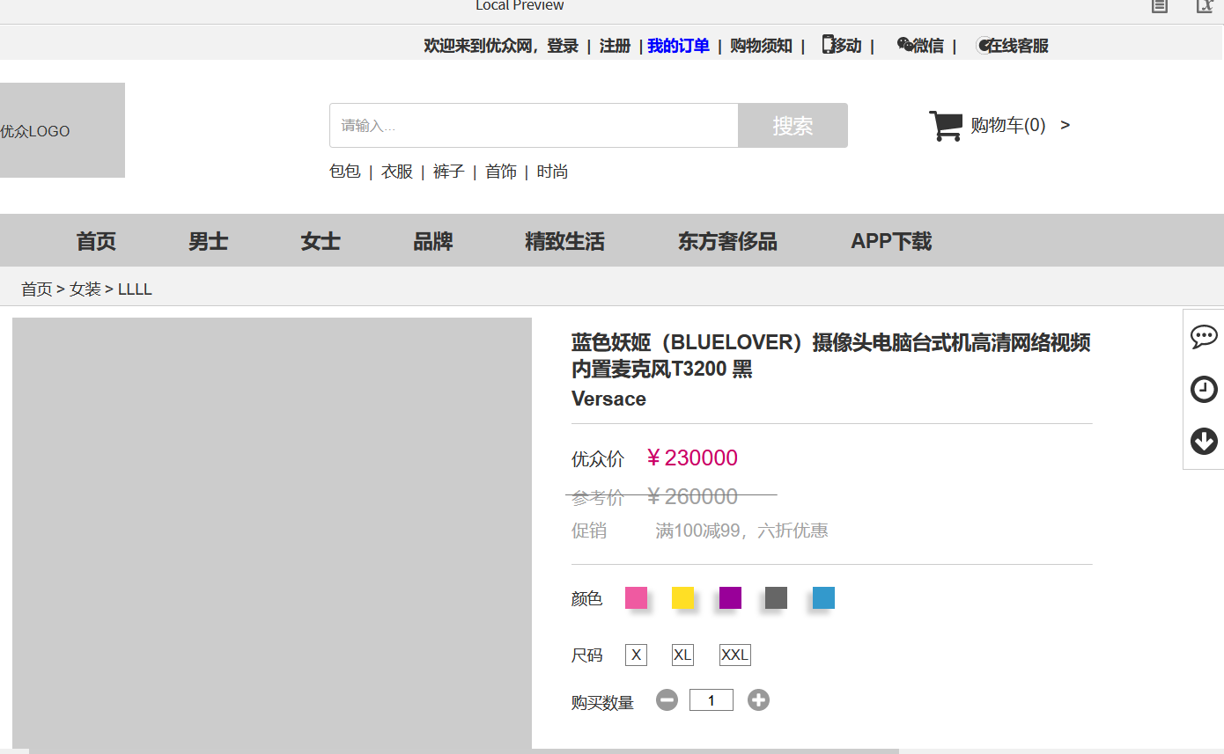
Task: Select size XL option
Action: (682, 655)
